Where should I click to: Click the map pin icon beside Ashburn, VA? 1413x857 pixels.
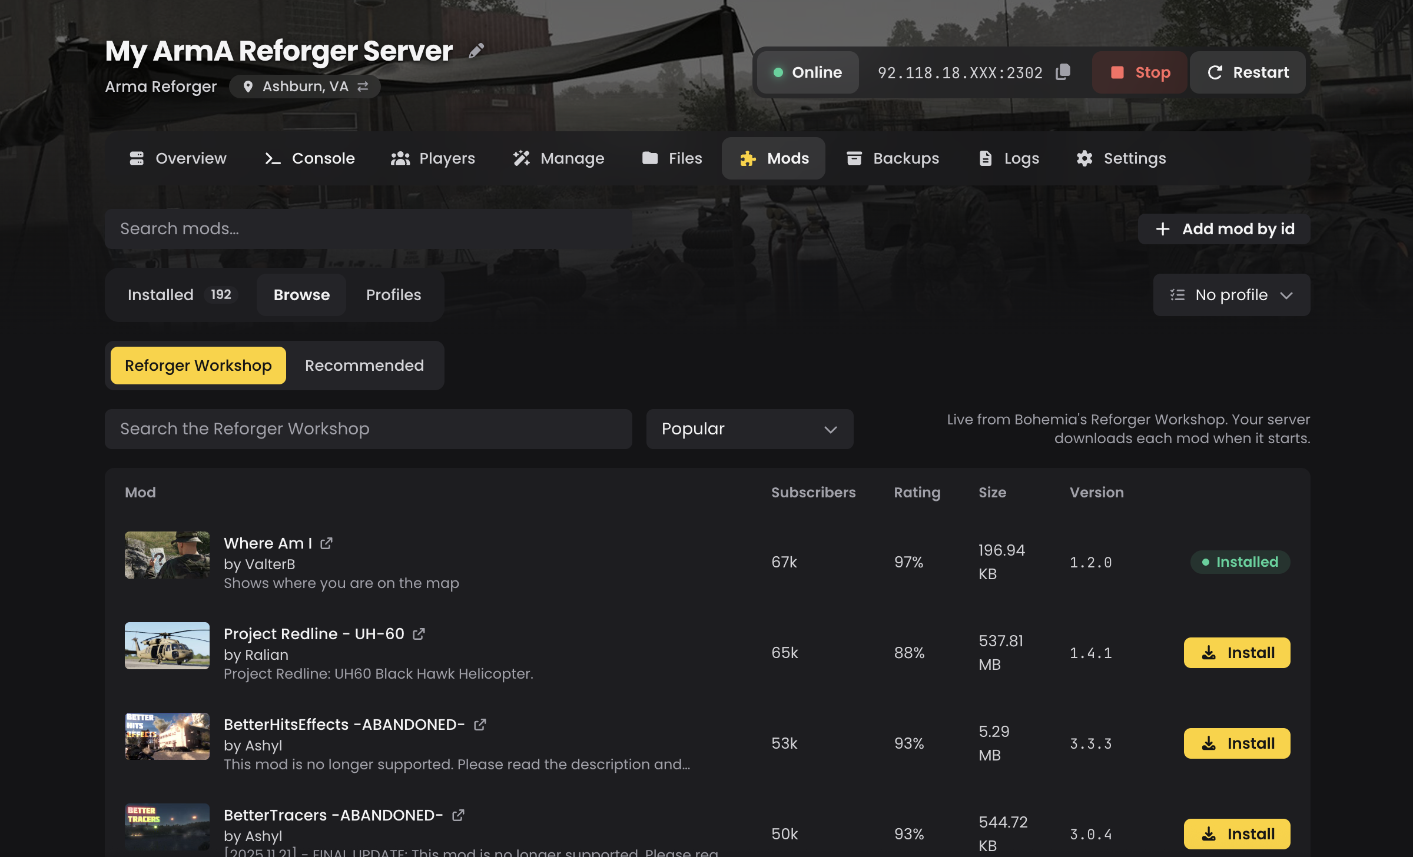point(248,87)
